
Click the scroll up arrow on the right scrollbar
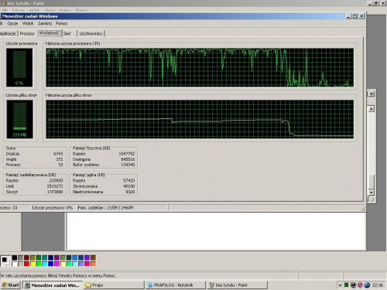tap(372, 109)
